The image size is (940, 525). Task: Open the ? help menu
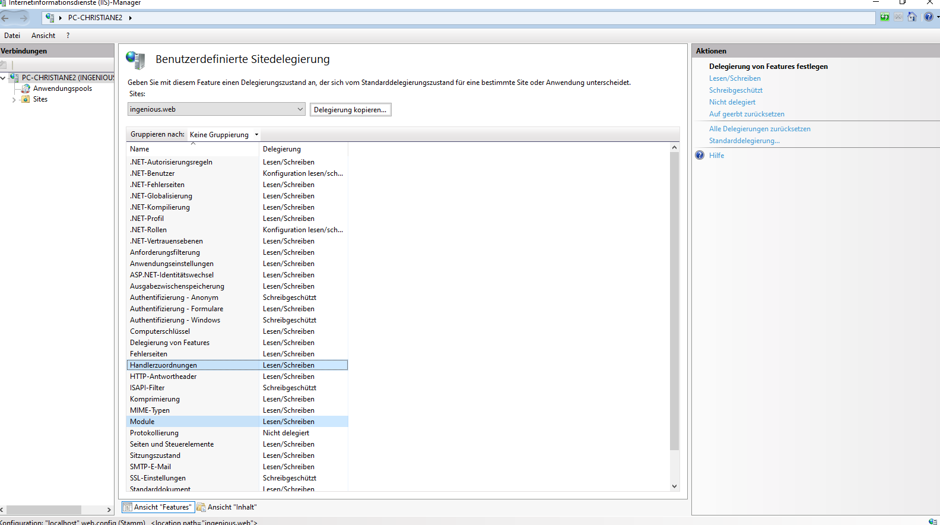coord(68,36)
